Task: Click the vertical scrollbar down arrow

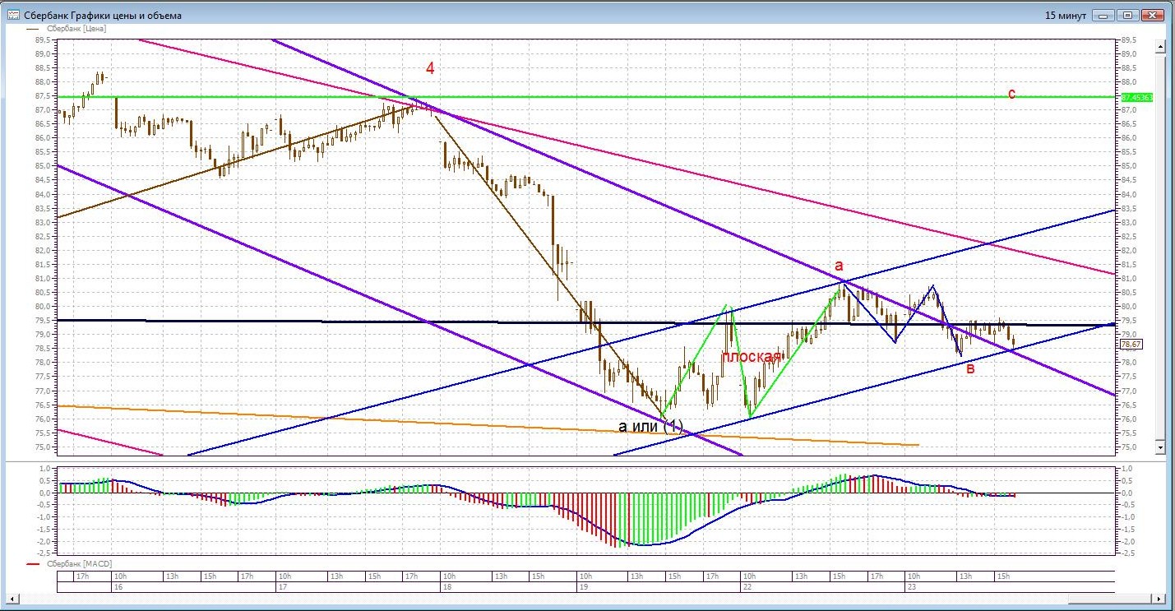Action: 1160,447
